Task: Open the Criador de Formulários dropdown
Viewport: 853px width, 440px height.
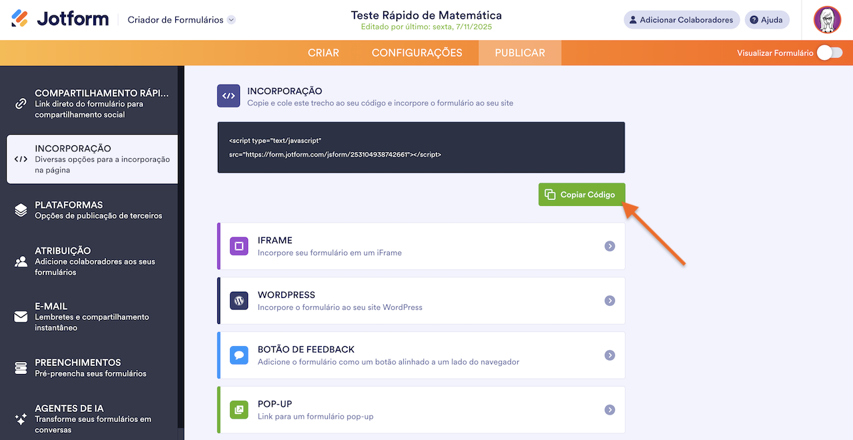Action: coord(231,19)
